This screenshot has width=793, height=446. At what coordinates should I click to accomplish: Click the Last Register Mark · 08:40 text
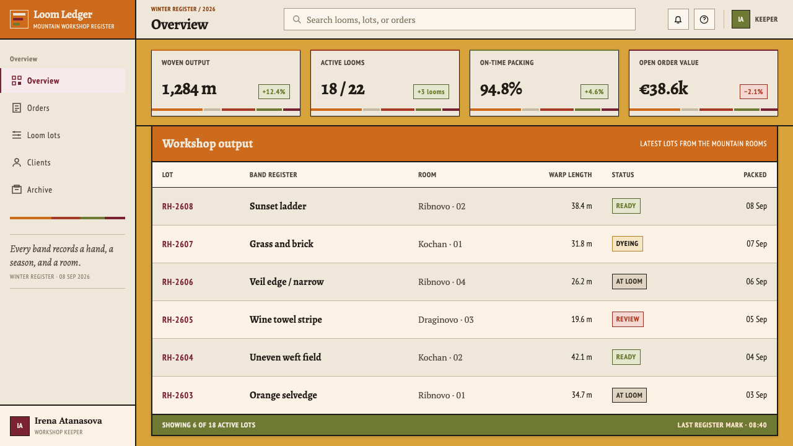pyautogui.click(x=722, y=425)
